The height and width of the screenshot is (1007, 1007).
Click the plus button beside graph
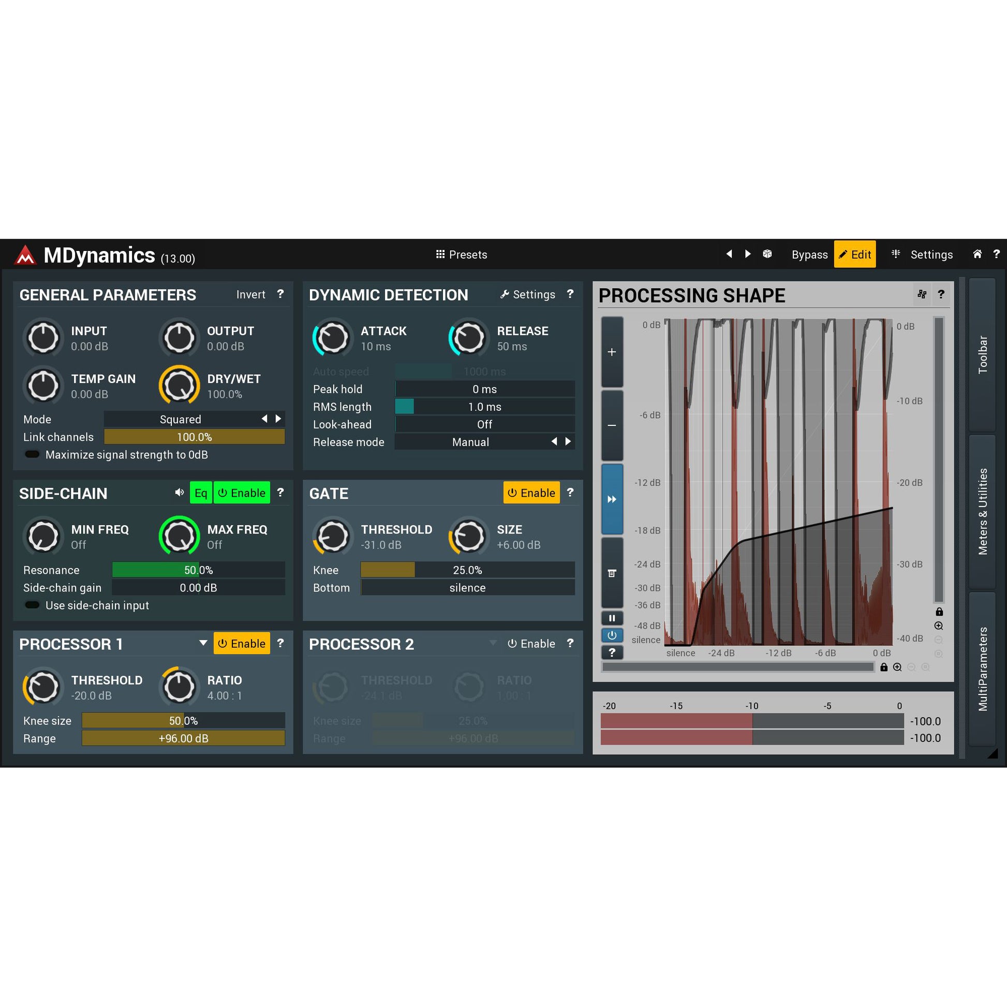(x=612, y=352)
